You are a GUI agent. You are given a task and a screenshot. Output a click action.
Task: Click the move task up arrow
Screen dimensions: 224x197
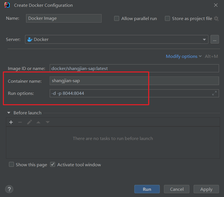click(38, 122)
